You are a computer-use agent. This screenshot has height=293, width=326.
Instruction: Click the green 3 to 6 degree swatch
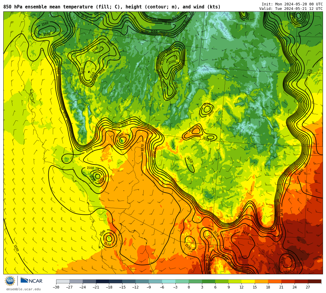point(209,281)
